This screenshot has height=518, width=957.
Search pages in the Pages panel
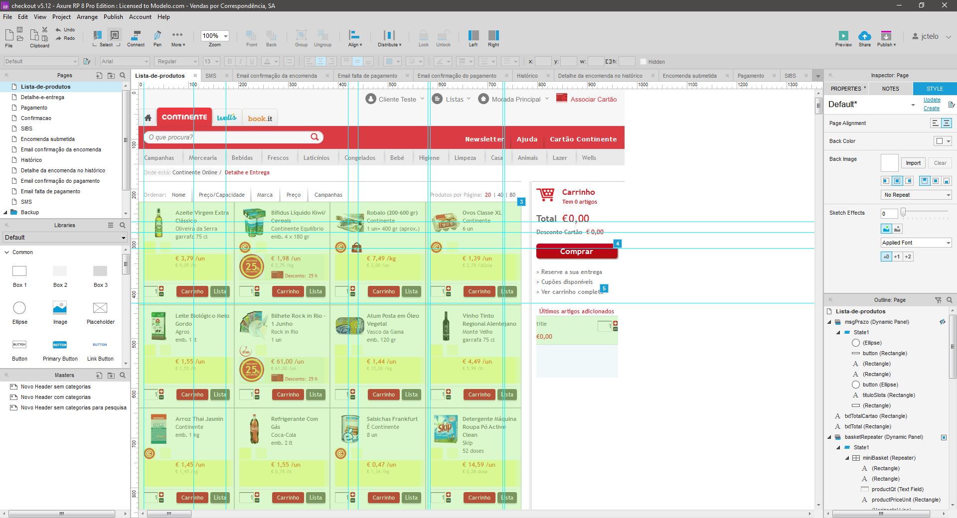pyautogui.click(x=123, y=75)
